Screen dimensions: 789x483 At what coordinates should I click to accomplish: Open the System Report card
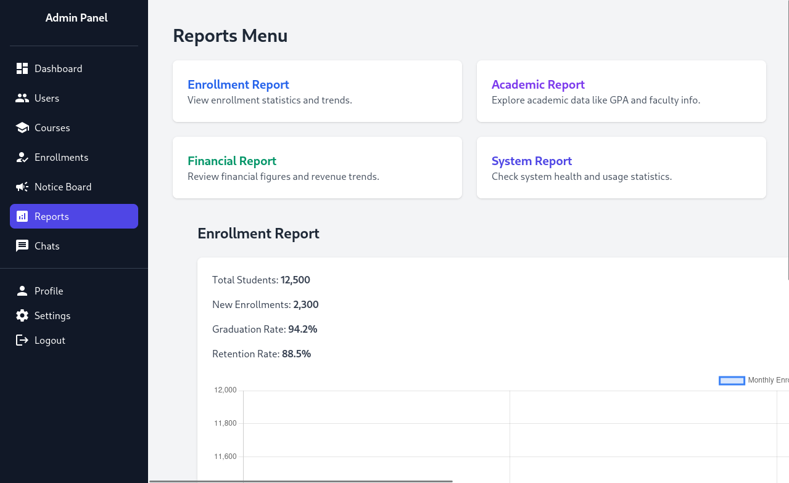point(621,167)
